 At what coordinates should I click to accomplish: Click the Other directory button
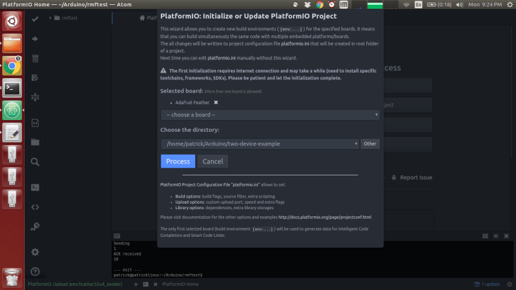370,144
